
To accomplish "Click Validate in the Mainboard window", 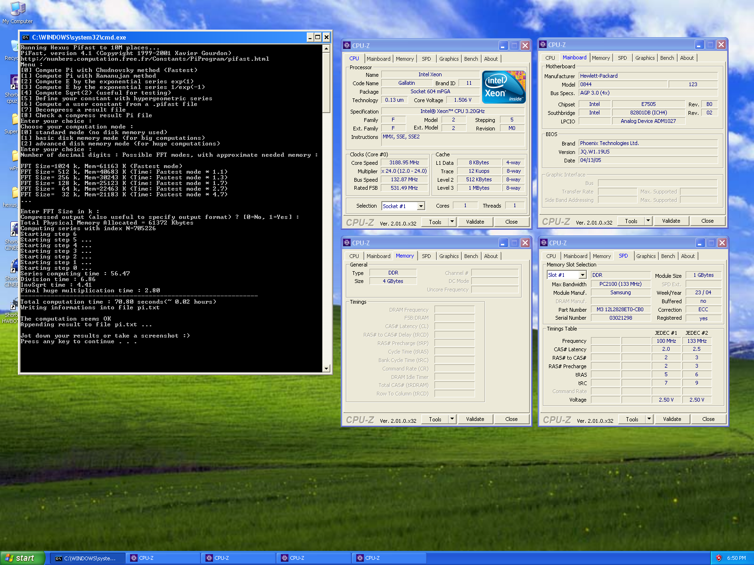I will tap(671, 221).
